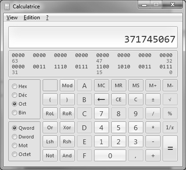Click the addition + button
The image size is (186, 170).
coord(153,156)
